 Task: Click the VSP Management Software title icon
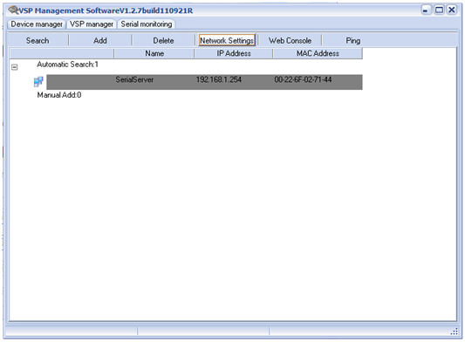pyautogui.click(x=13, y=10)
